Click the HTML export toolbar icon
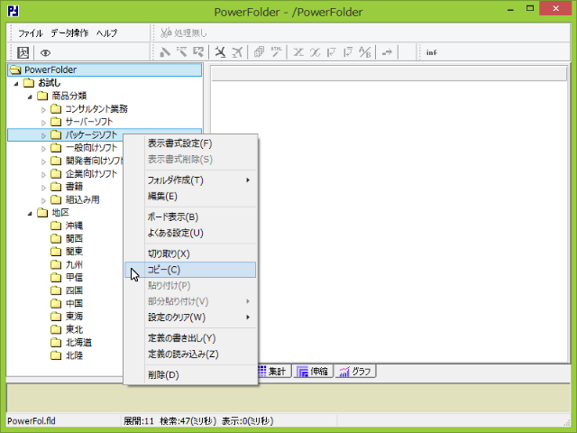Image resolution: width=577 pixels, height=433 pixels. 277,52
